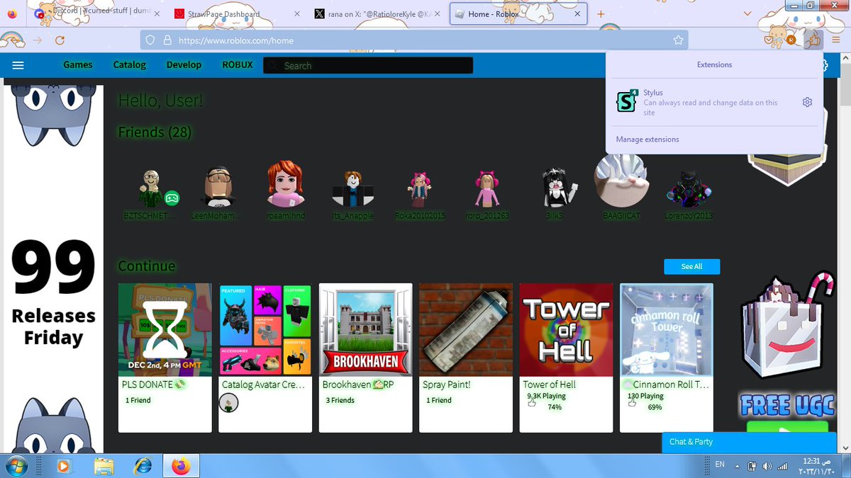Image resolution: width=851 pixels, height=478 pixels.
Task: Open the ROBUX menu item
Action: [238, 64]
